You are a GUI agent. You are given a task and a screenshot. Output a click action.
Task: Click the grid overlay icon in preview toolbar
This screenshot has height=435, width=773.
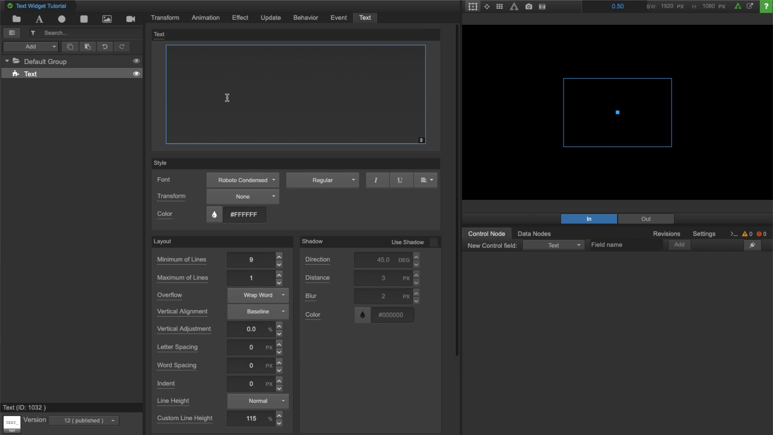(x=500, y=6)
